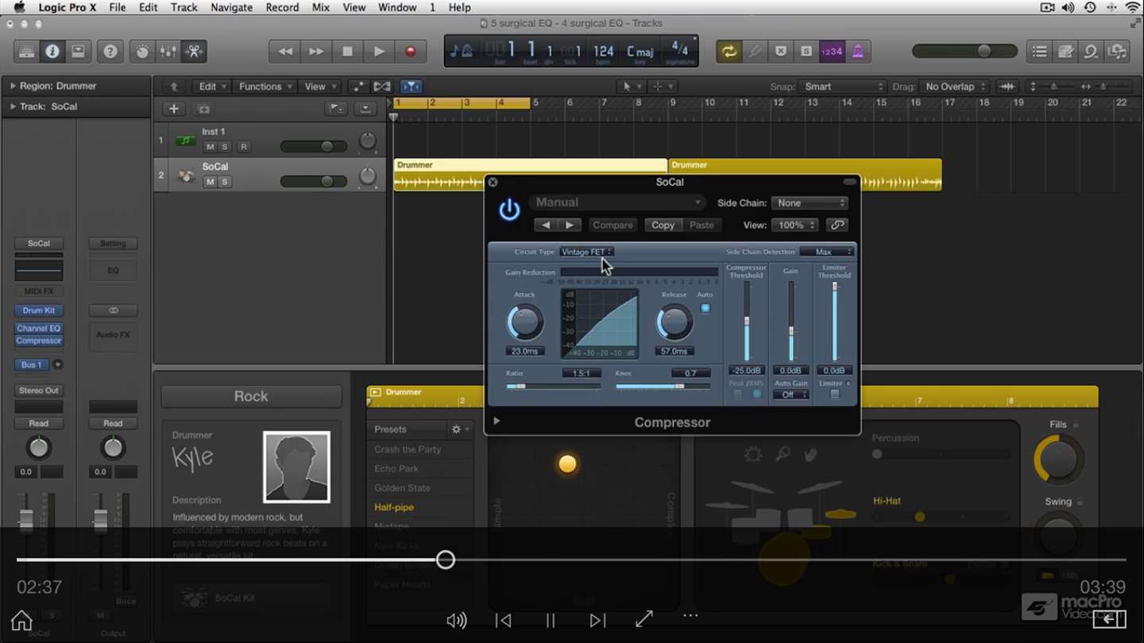Click the Fast Forward transport button
Screen dimensions: 1144x643
point(316,52)
